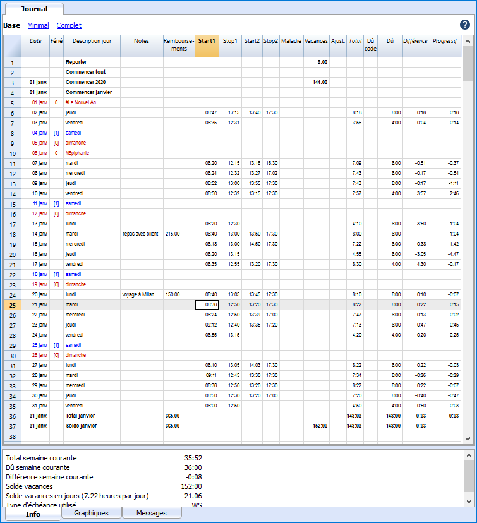Click the 'voyage à Milan' note cell
Screen dimensions: 477x523
pos(142,294)
